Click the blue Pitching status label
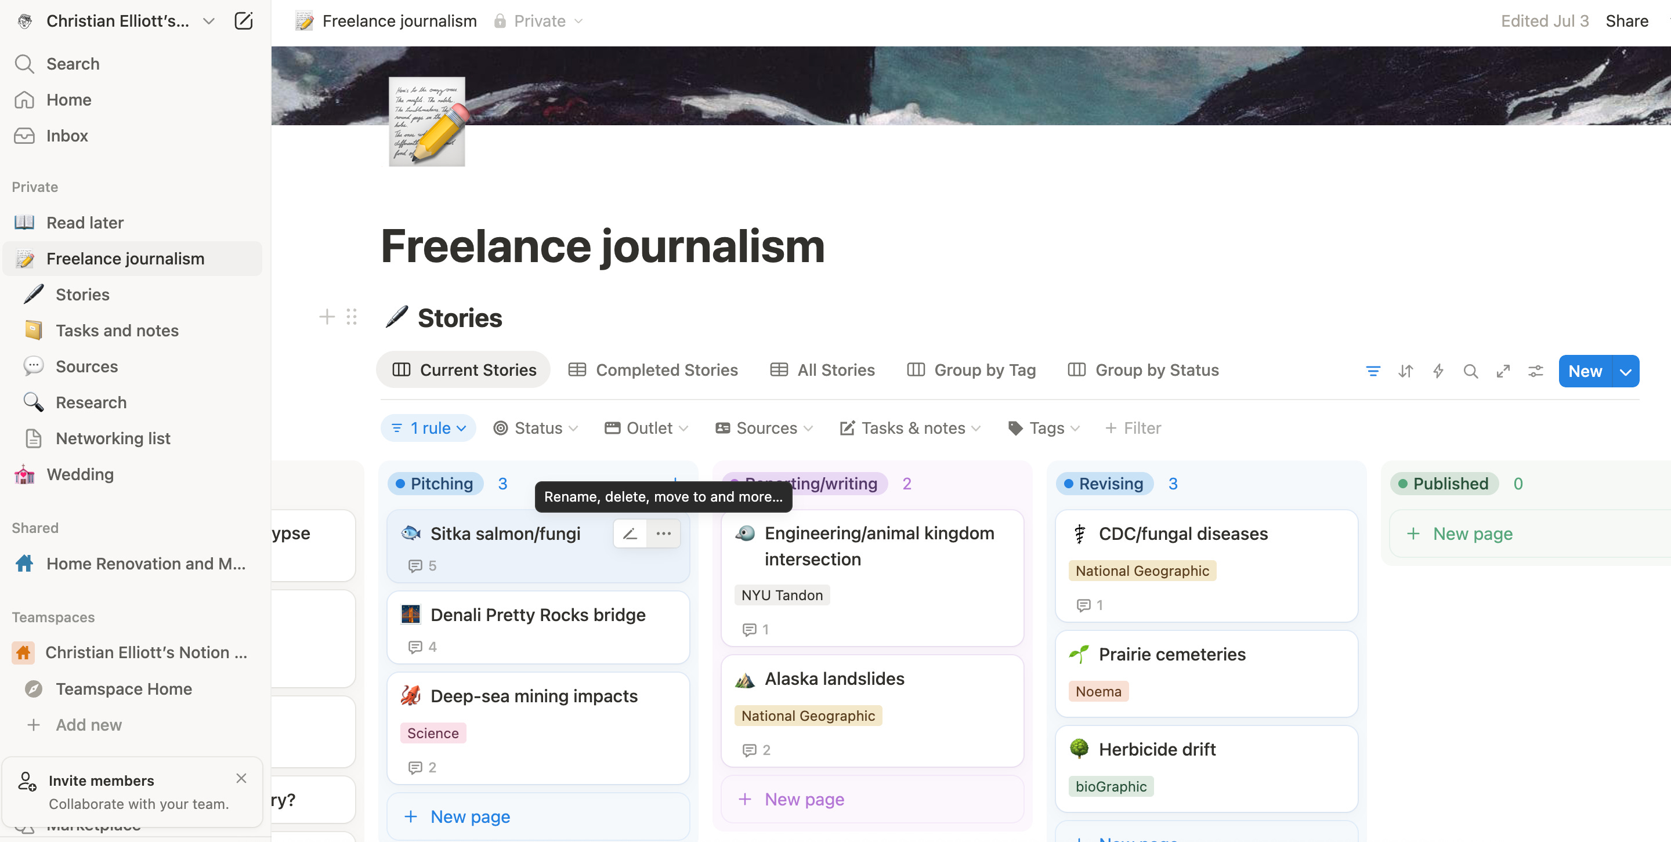The image size is (1671, 842). tap(435, 484)
